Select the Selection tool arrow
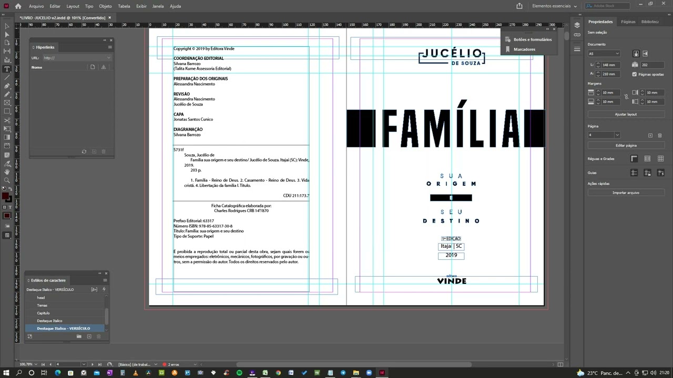Viewport: 673px width, 378px height. [x=7, y=26]
